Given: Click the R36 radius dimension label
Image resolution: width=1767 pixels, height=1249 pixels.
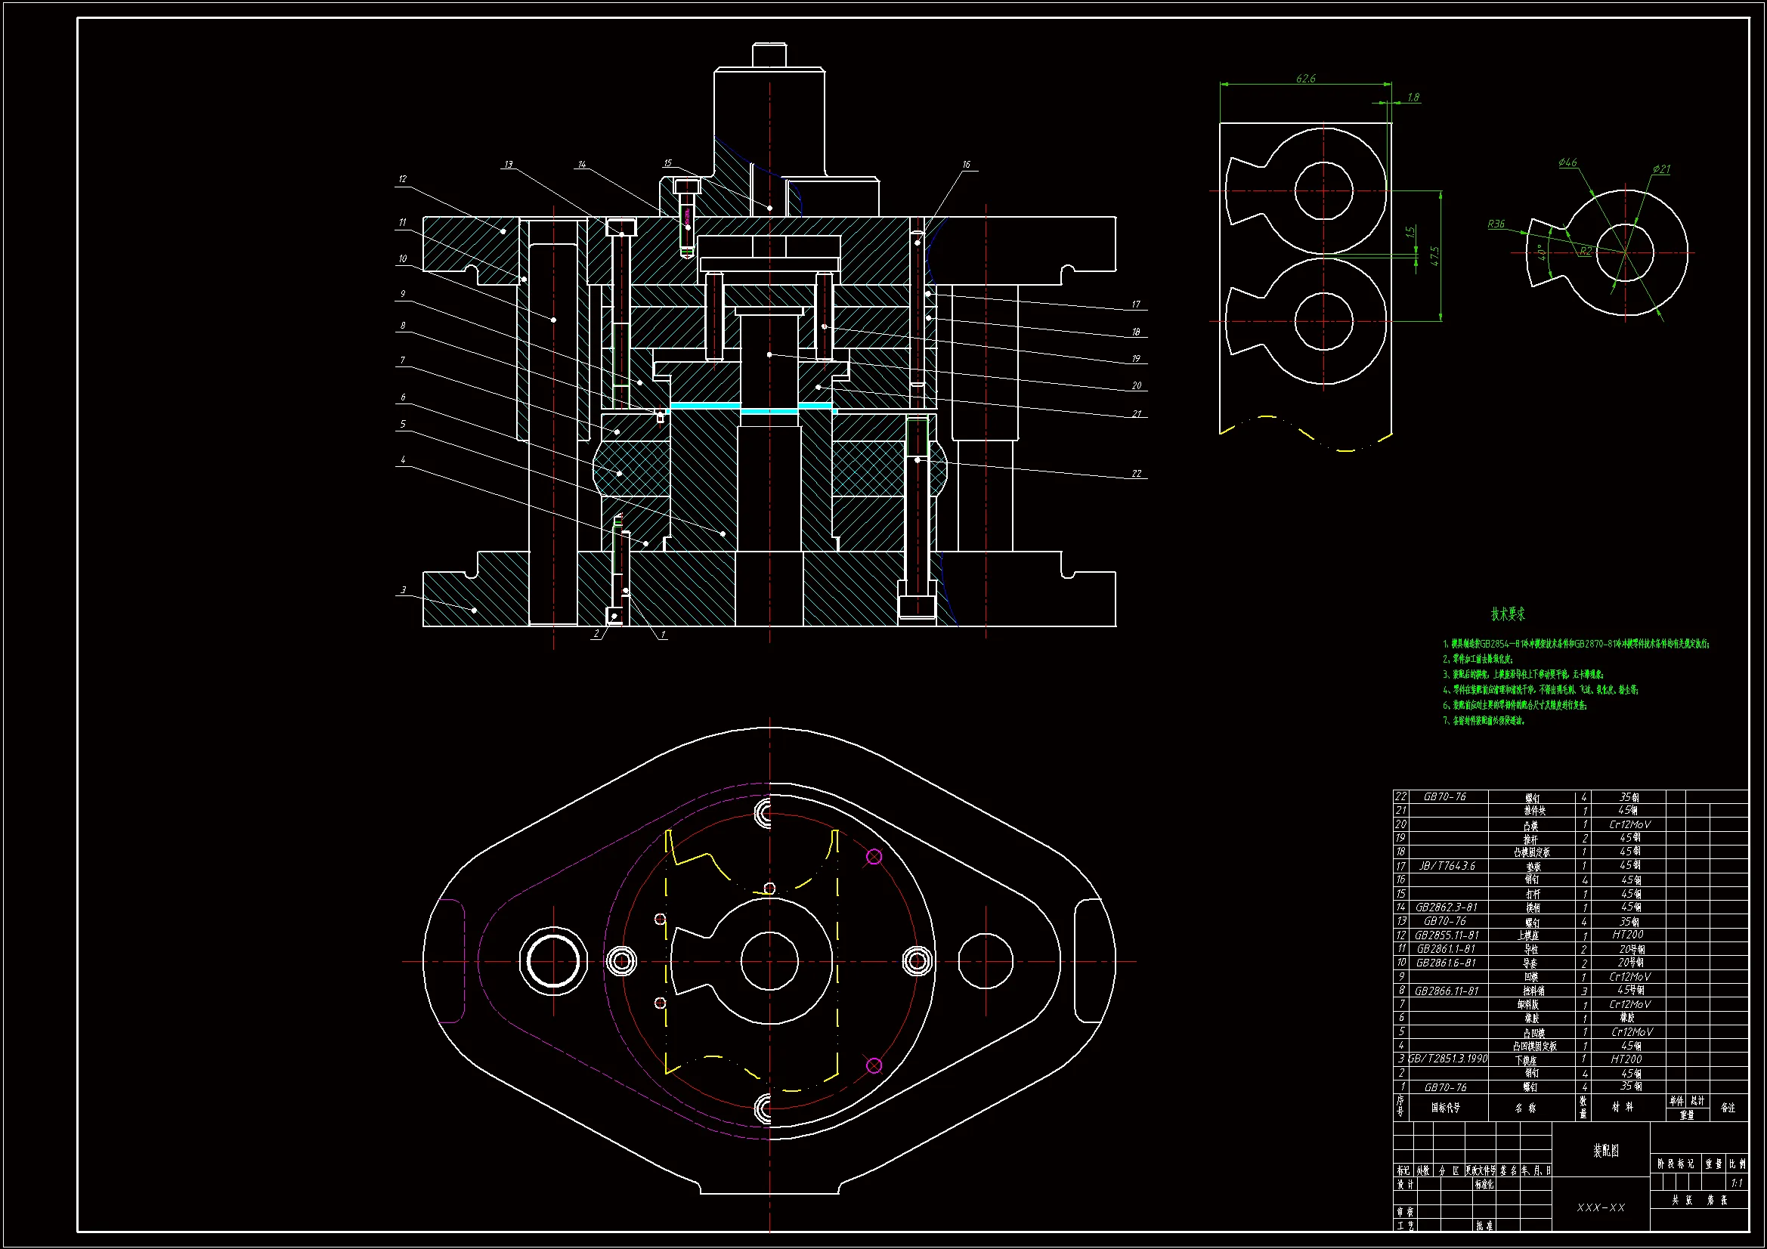Looking at the screenshot, I should point(1496,224).
